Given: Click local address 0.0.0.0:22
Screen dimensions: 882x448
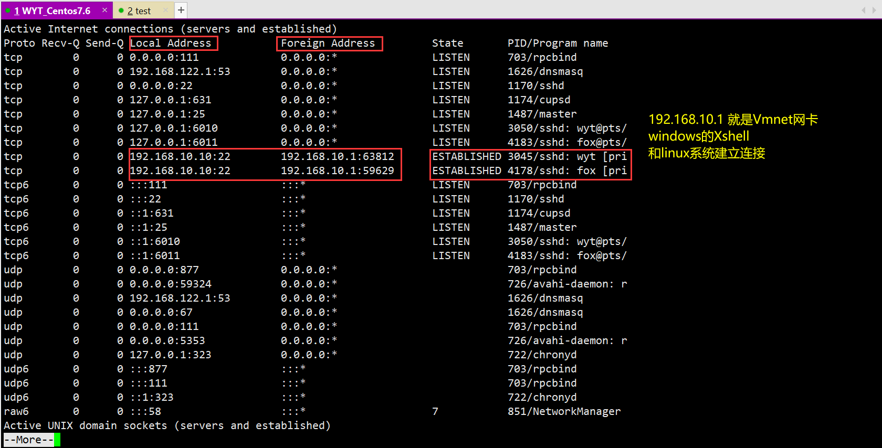Looking at the screenshot, I should pyautogui.click(x=161, y=86).
